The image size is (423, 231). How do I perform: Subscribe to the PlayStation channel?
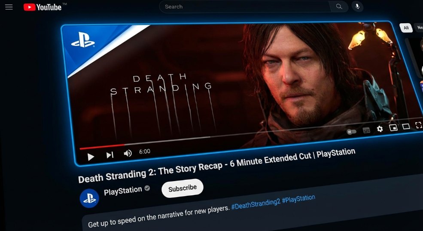[183, 188]
